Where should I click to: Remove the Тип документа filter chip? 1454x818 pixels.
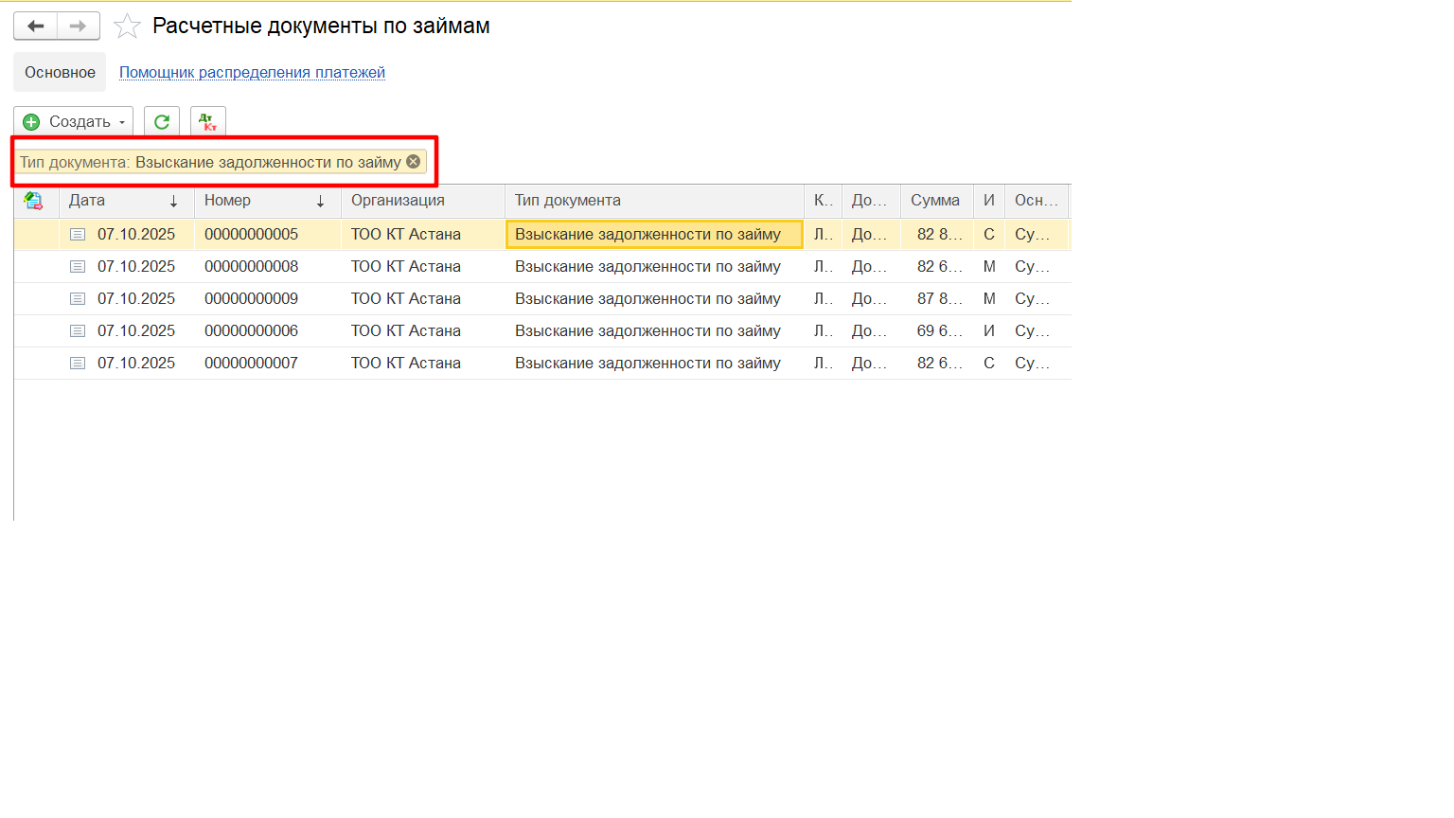point(413,162)
